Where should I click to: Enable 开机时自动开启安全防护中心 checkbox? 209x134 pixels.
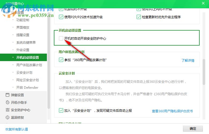click(61, 38)
